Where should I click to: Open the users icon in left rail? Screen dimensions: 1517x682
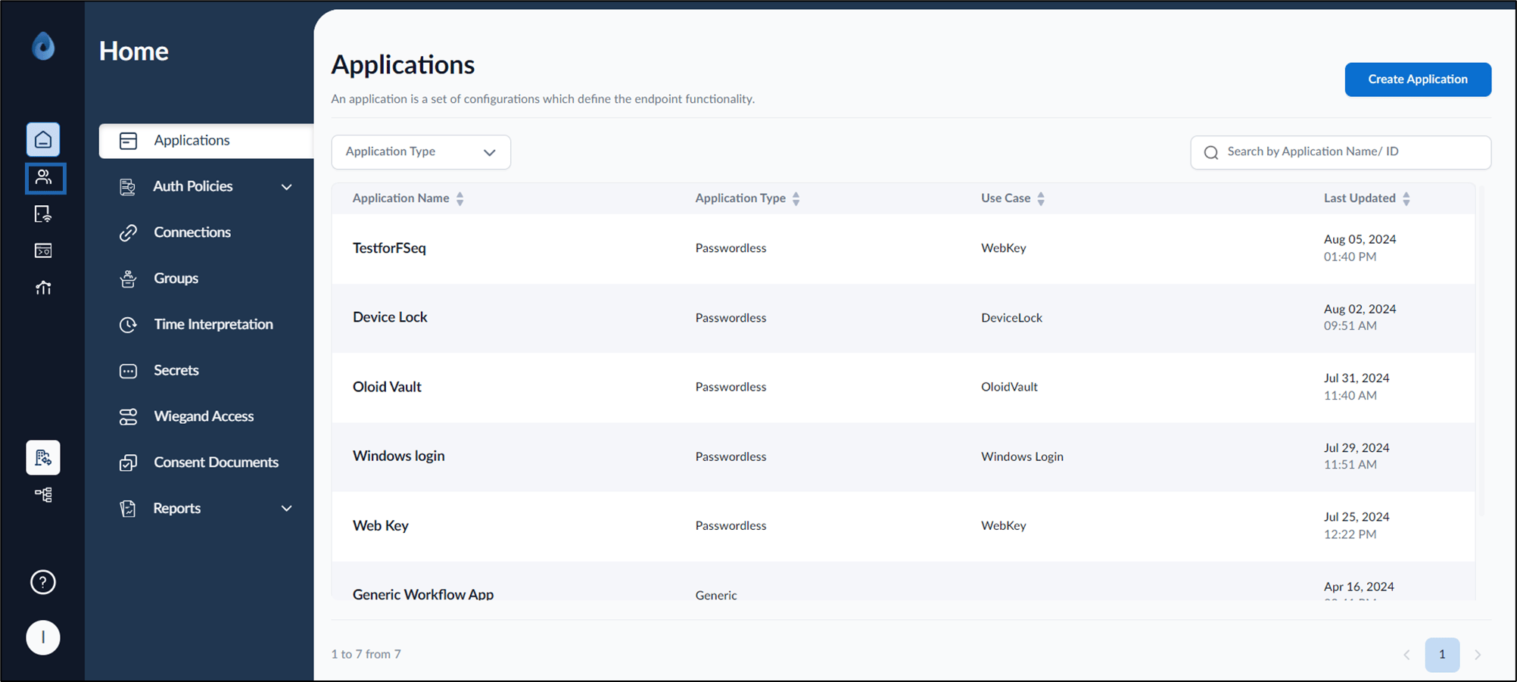44,178
